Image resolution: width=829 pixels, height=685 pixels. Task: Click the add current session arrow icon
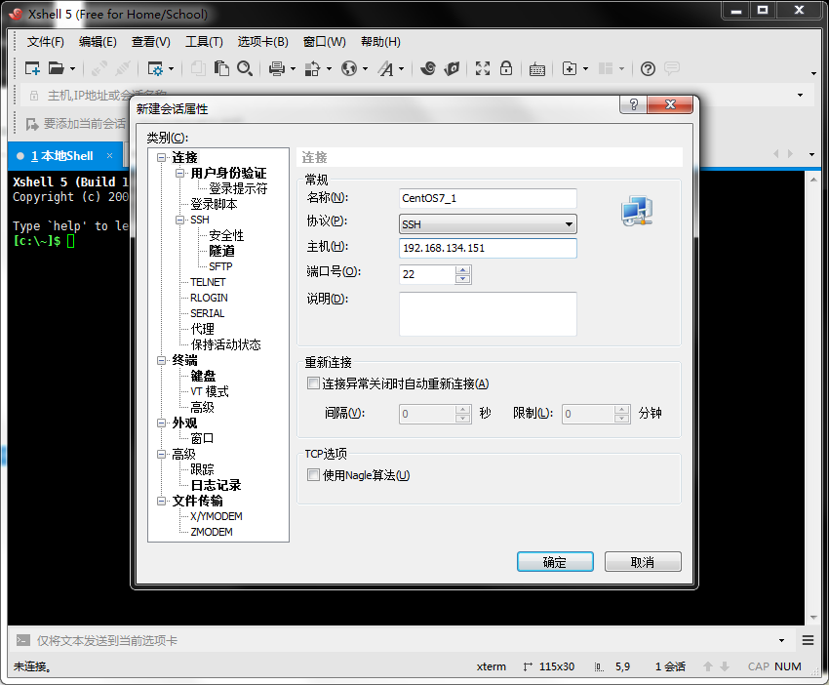point(32,124)
